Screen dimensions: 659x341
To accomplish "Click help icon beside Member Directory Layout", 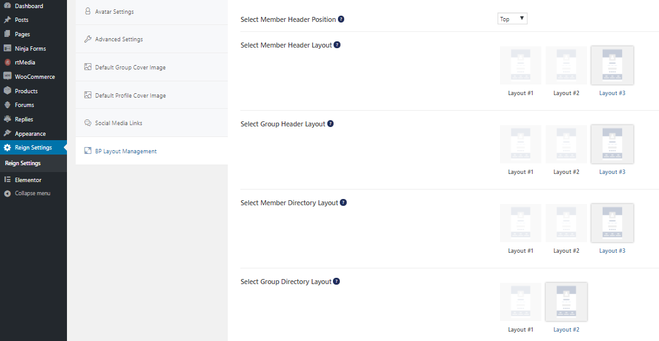I will (344, 203).
